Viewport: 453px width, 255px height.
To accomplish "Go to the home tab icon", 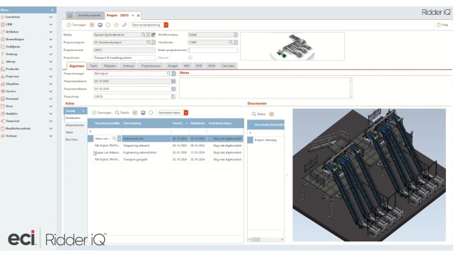I will pos(70,16).
